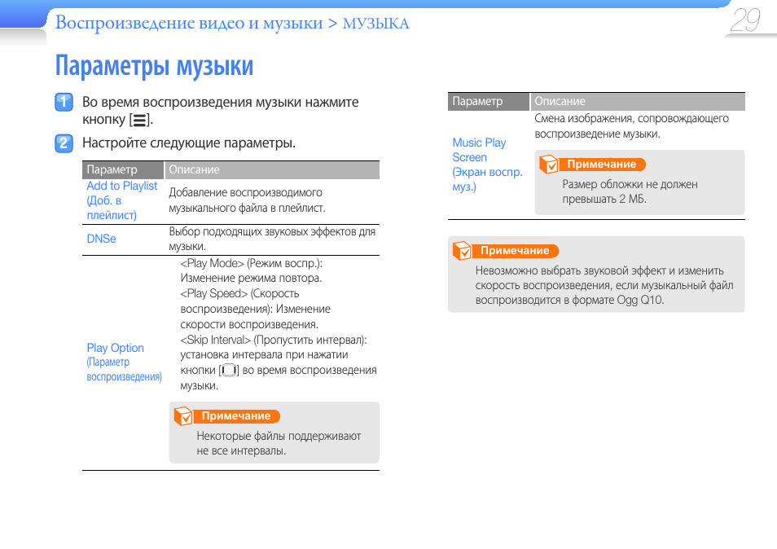Open the МУЗЫКА breadcrumb section
The height and width of the screenshot is (549, 777).
click(378, 23)
